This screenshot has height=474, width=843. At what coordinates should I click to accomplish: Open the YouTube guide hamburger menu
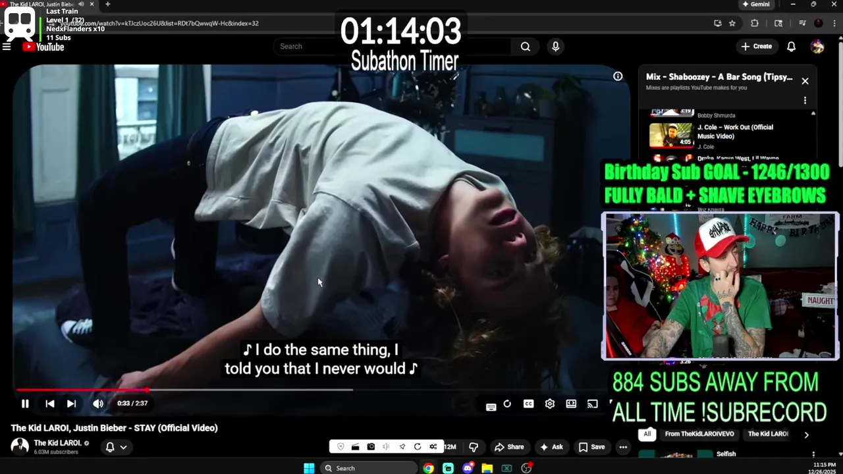point(7,47)
